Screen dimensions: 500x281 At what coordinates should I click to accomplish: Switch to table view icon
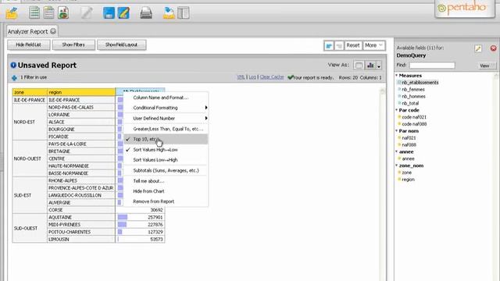[359, 66]
